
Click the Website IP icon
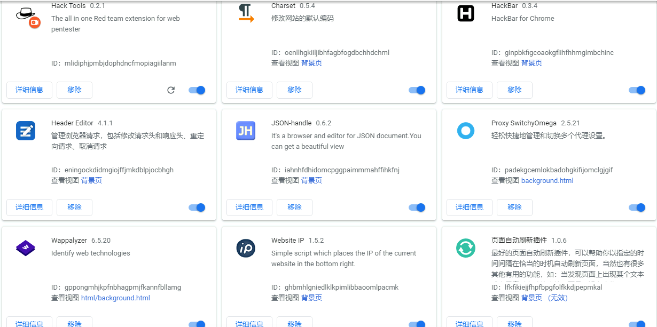tap(246, 248)
